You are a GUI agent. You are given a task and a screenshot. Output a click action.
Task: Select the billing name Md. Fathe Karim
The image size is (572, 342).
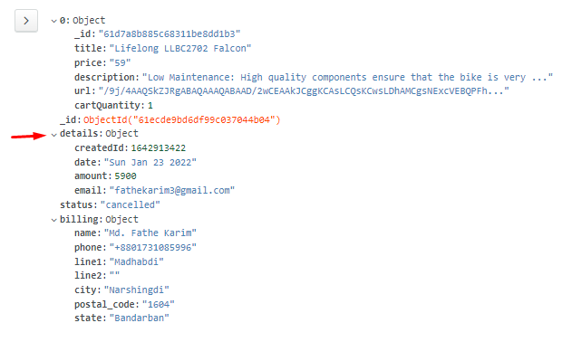pyautogui.click(x=150, y=233)
